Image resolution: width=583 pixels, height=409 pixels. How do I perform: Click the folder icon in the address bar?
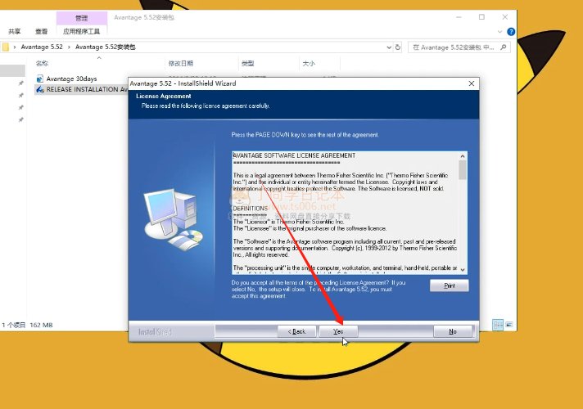(6, 47)
